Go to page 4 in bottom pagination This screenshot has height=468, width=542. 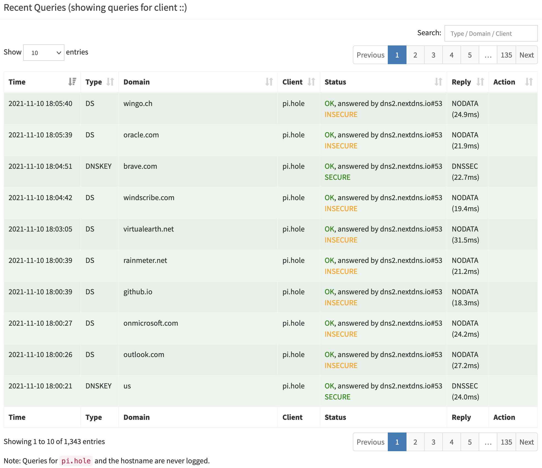coord(451,442)
